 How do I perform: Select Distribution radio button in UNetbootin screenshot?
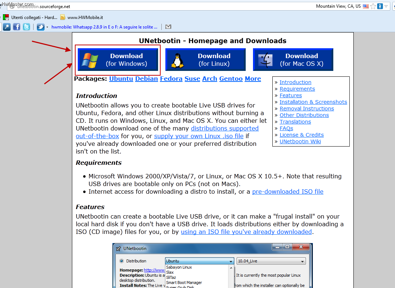[122, 261]
